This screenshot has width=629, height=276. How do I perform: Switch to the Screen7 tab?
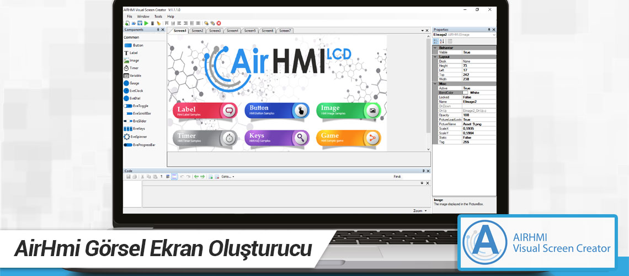click(285, 30)
